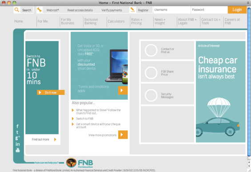Expand the Contact Us + Tools menu
This screenshot has width=251, height=172.
point(211,21)
